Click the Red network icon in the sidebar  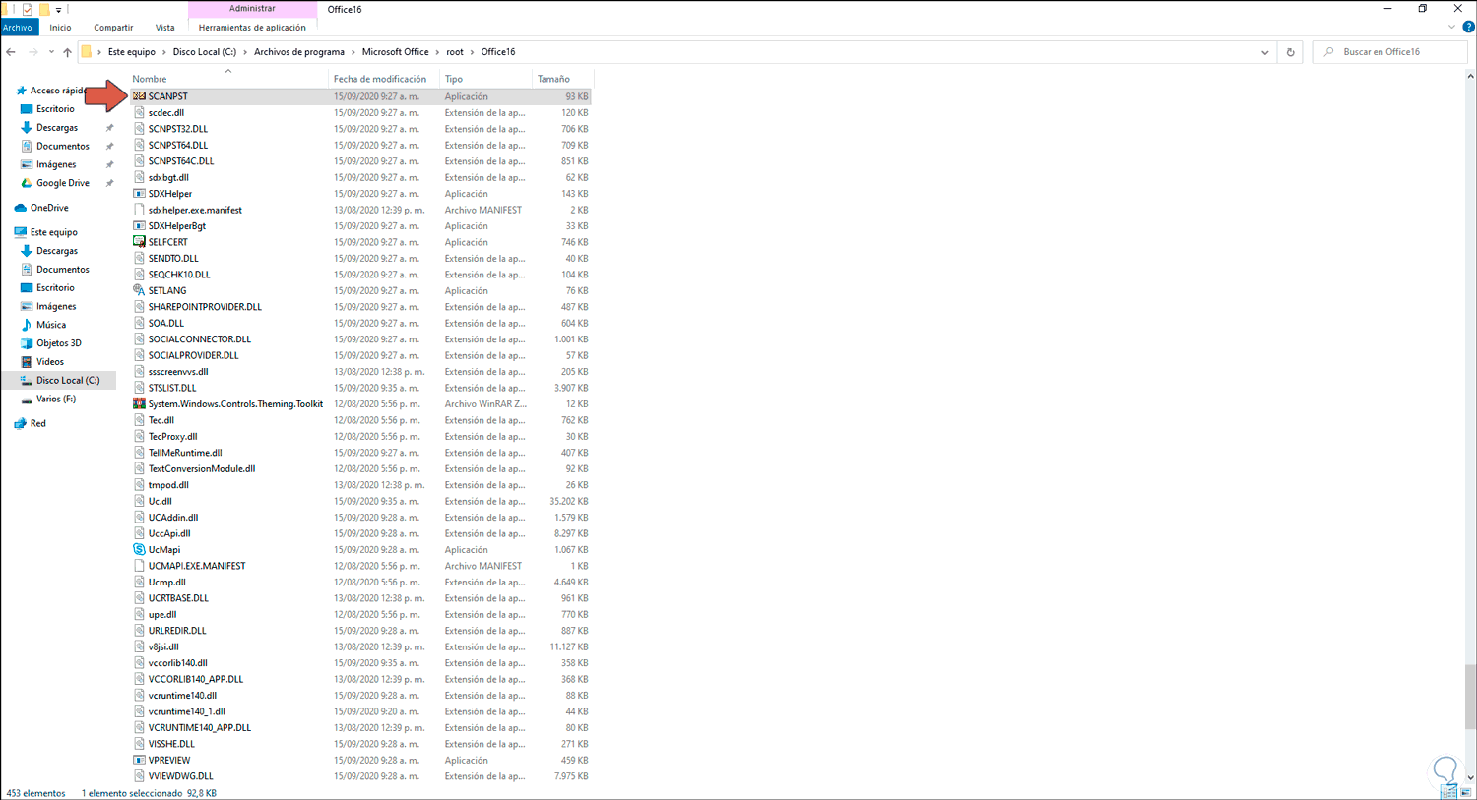click(x=21, y=423)
